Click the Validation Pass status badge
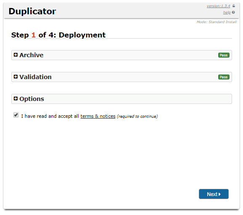 click(x=224, y=77)
